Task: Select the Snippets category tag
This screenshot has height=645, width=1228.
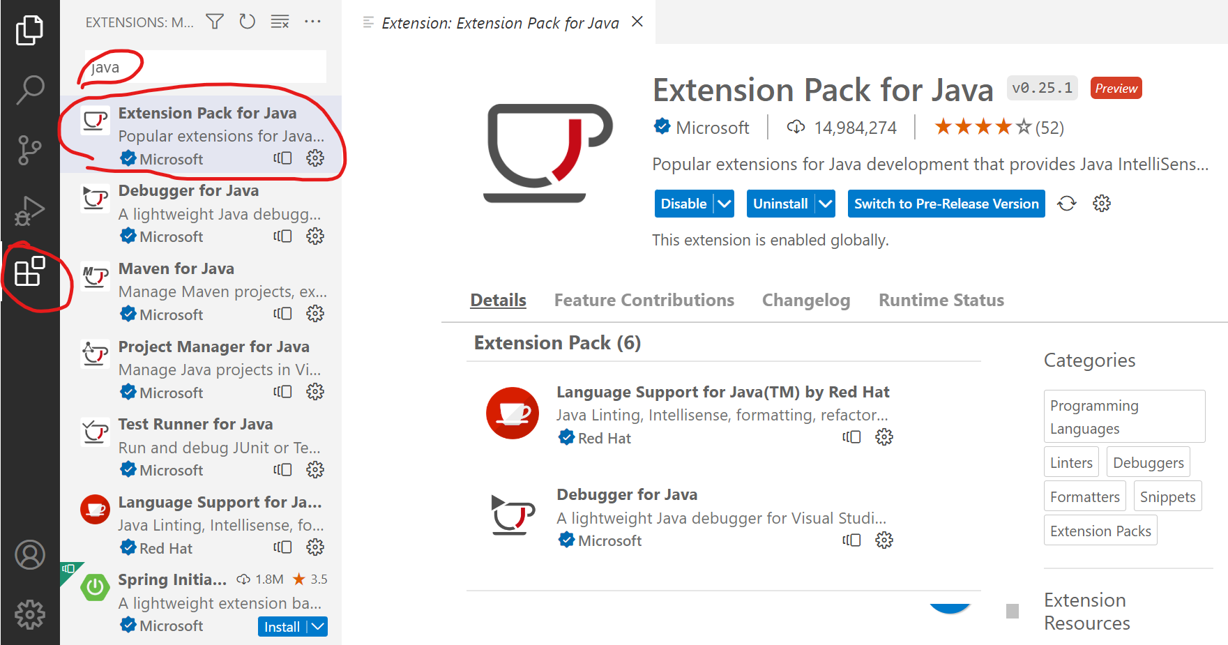Action: 1167,496
